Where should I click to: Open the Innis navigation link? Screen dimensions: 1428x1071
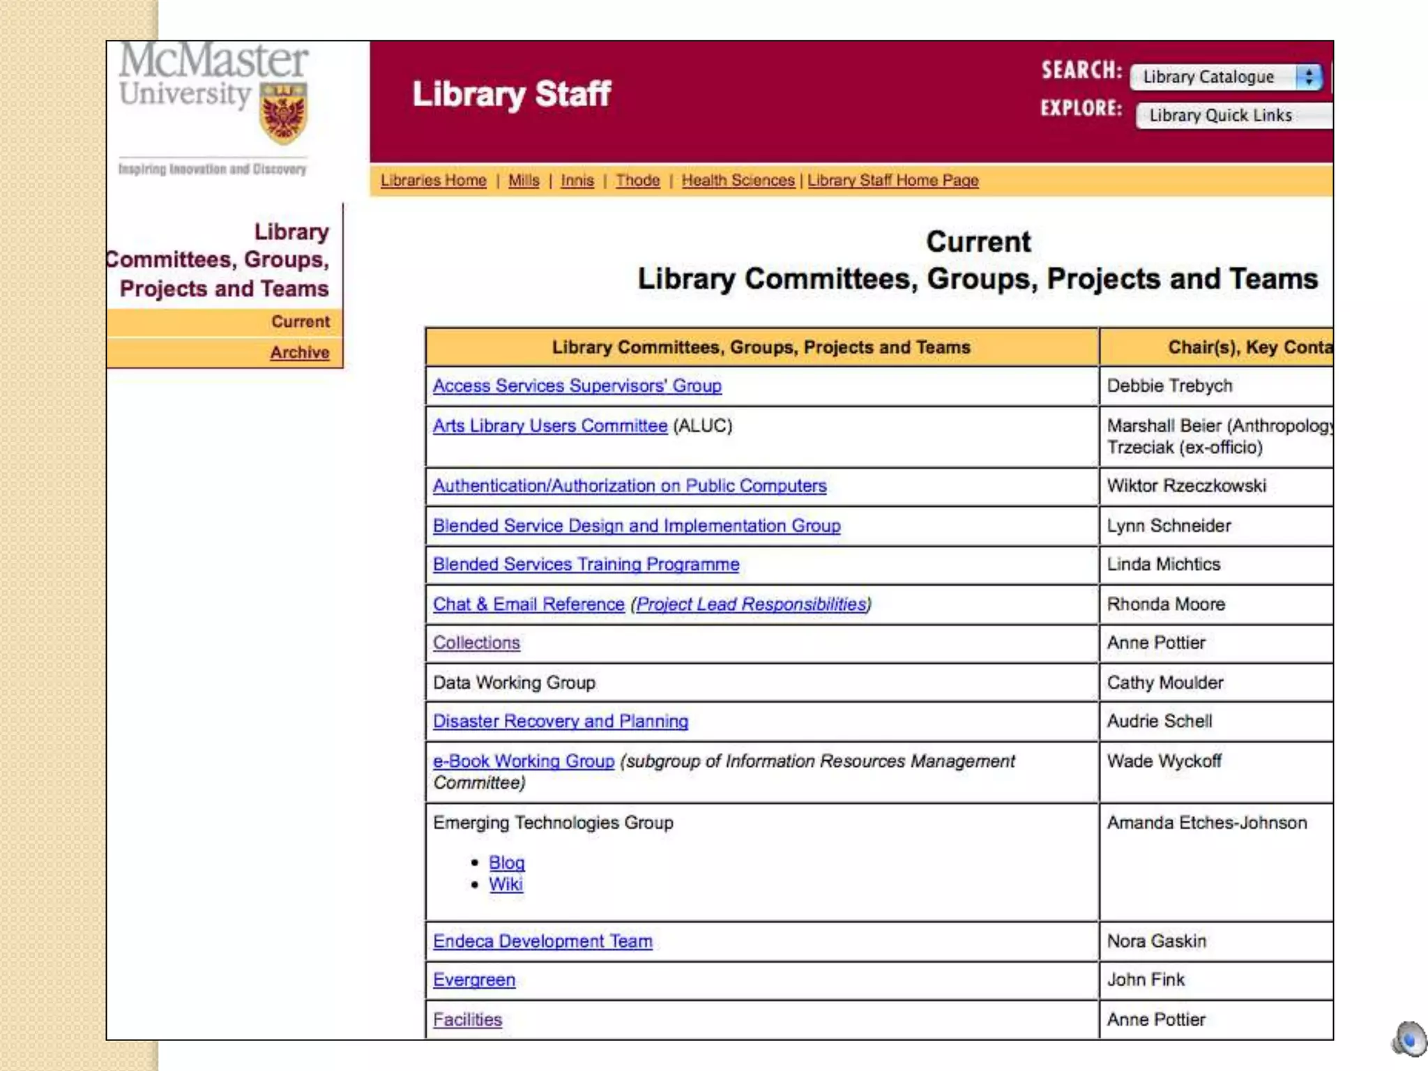coord(577,181)
